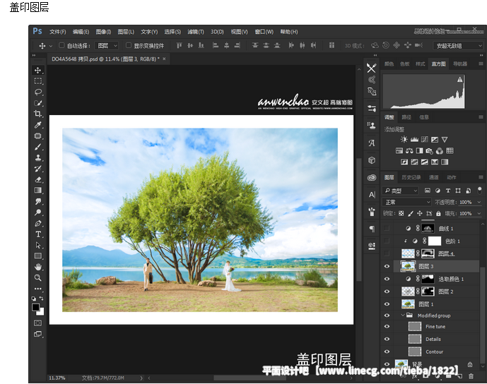Viewport: 487px width, 384px height.
Task: Select the Move tool in toolbar
Action: click(x=38, y=70)
